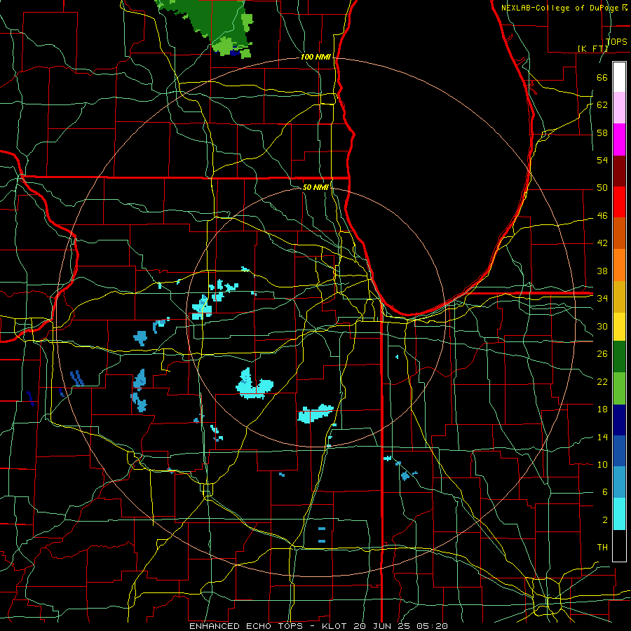Click the "K FT" units label
This screenshot has height=631, width=631.
pos(592,48)
